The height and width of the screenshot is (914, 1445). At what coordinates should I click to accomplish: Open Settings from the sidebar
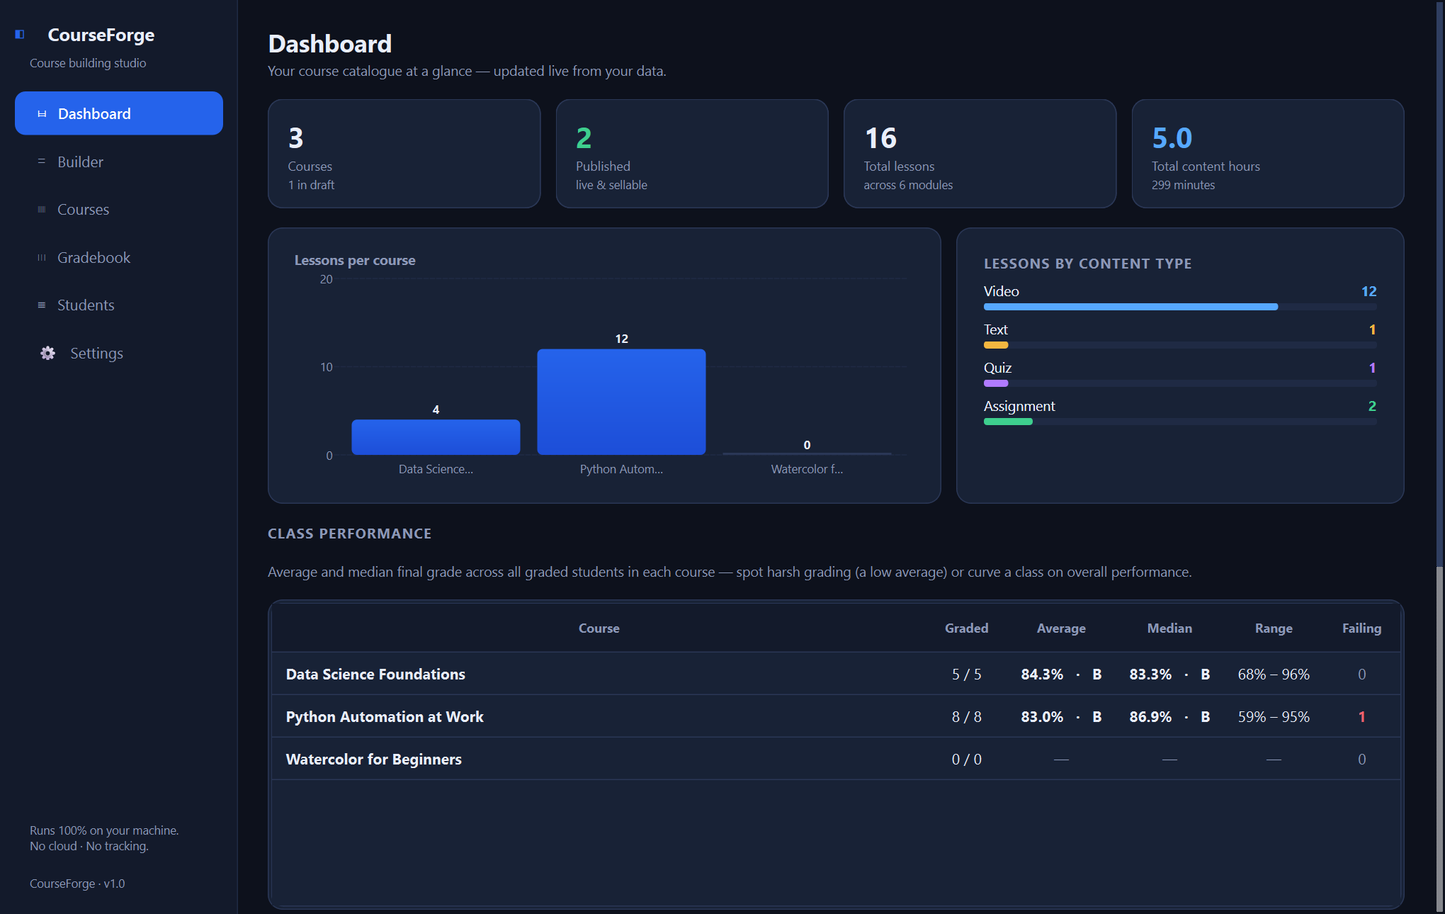click(x=119, y=353)
